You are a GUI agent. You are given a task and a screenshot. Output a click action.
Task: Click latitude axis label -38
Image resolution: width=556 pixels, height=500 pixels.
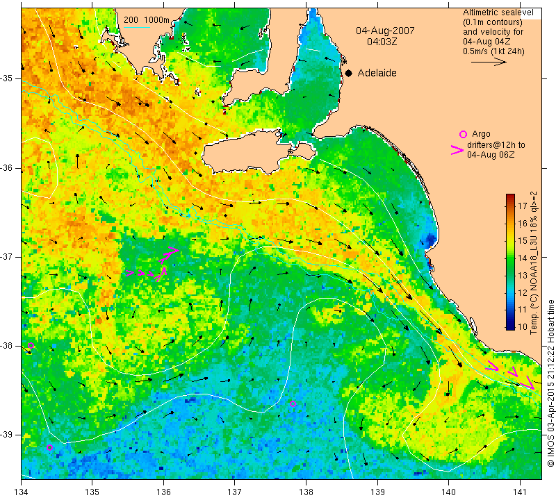7,346
